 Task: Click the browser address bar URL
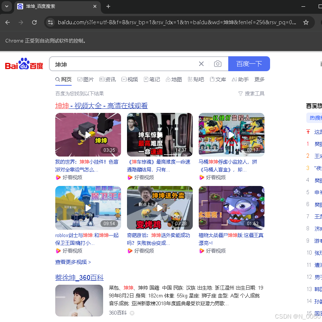[x=177, y=22]
